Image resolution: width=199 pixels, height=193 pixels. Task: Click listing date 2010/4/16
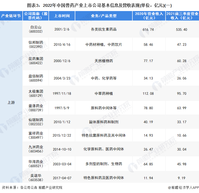coord(62,44)
